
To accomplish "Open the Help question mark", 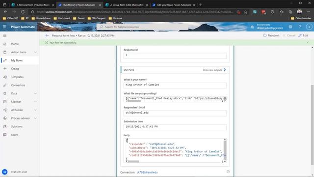I will coord(300,27).
